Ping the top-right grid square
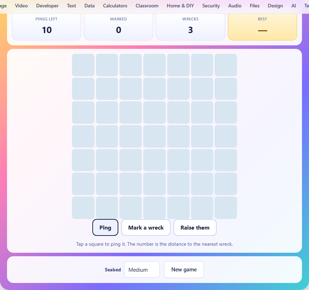Screen dimensions: 309x290 tap(226, 65)
